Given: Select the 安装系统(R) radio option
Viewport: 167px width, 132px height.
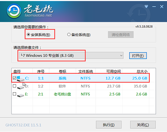Looking at the screenshot, I should coord(38,35).
